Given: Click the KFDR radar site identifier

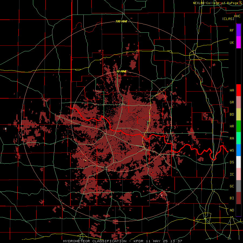Looking at the screenshot, I should tap(139, 241).
